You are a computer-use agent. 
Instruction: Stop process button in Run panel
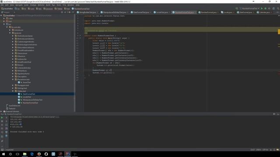(x=2, y=121)
